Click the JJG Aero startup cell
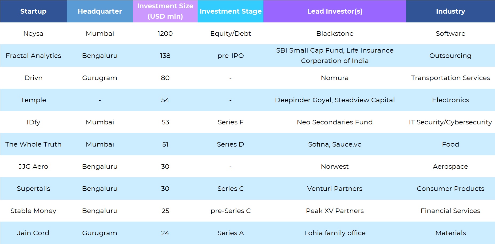Screen dimensions: 495x244 tap(33, 166)
